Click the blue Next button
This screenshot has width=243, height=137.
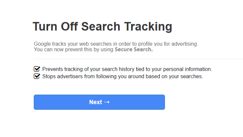(99, 102)
